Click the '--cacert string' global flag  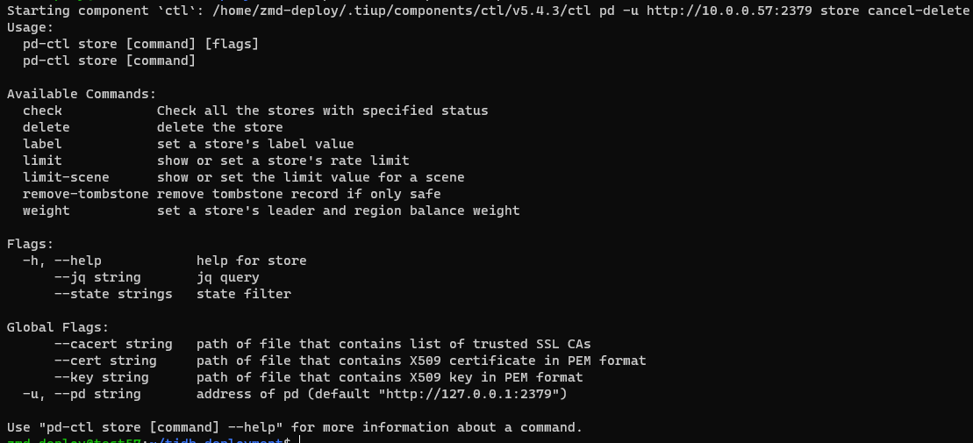point(112,344)
